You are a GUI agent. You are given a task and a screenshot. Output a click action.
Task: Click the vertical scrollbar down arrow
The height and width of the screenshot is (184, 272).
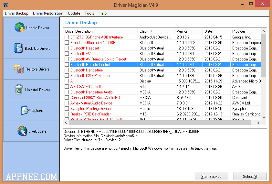point(264,117)
